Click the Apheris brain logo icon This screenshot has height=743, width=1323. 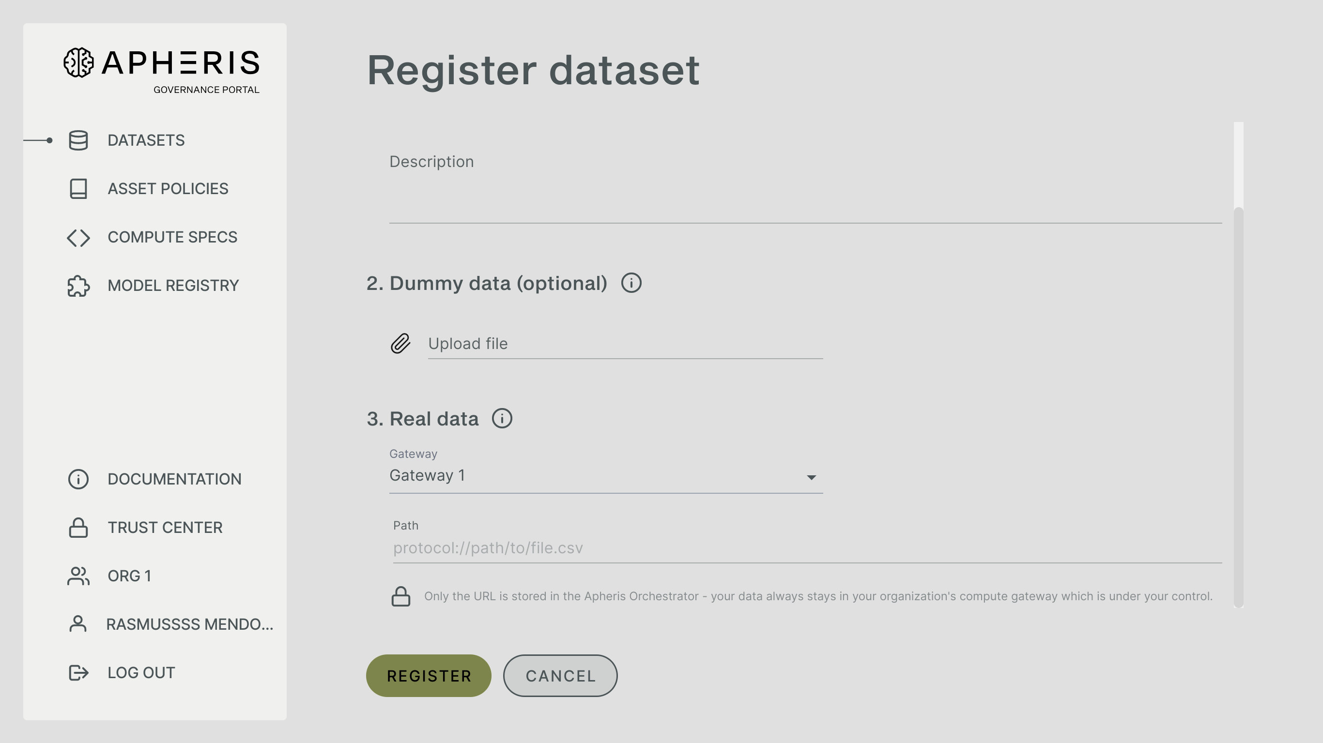(78, 62)
